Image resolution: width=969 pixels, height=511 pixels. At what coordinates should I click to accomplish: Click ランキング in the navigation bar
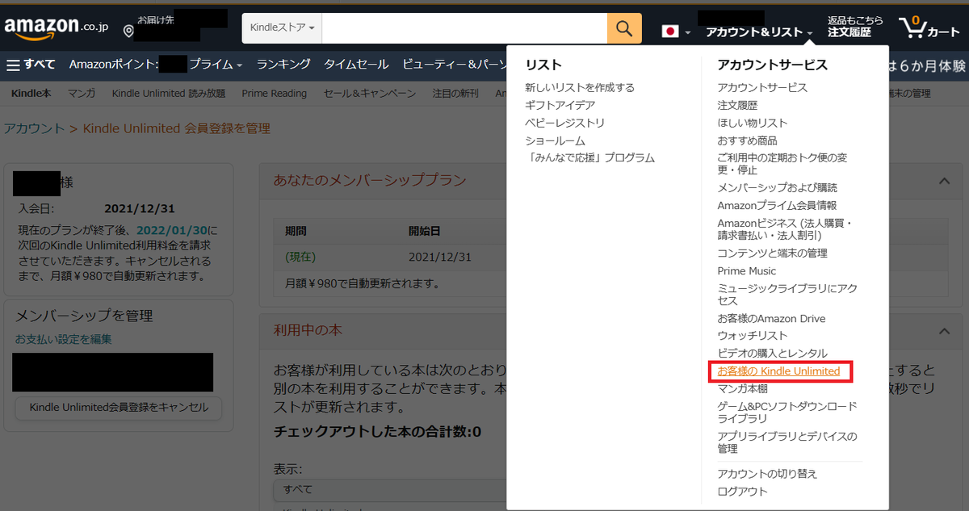283,65
